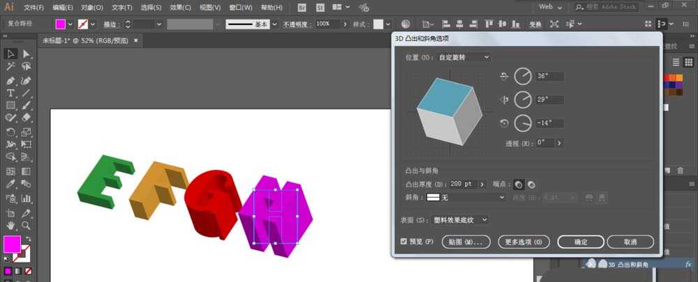698x282 pixels.
Task: Click the 凸出厚度 depth input field
Action: (461, 185)
